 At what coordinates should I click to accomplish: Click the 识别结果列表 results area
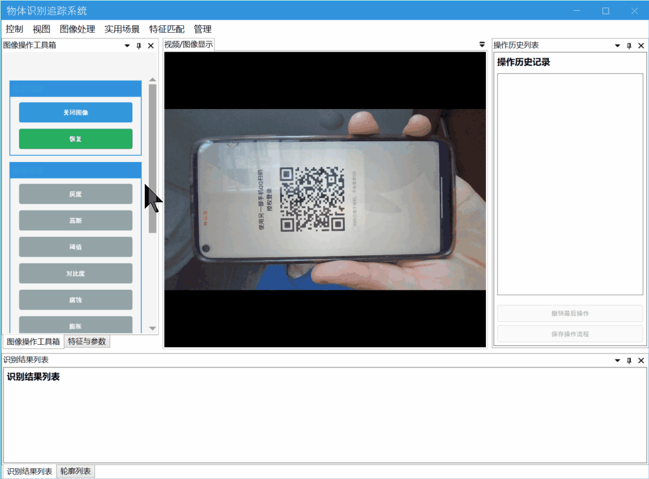click(x=325, y=415)
